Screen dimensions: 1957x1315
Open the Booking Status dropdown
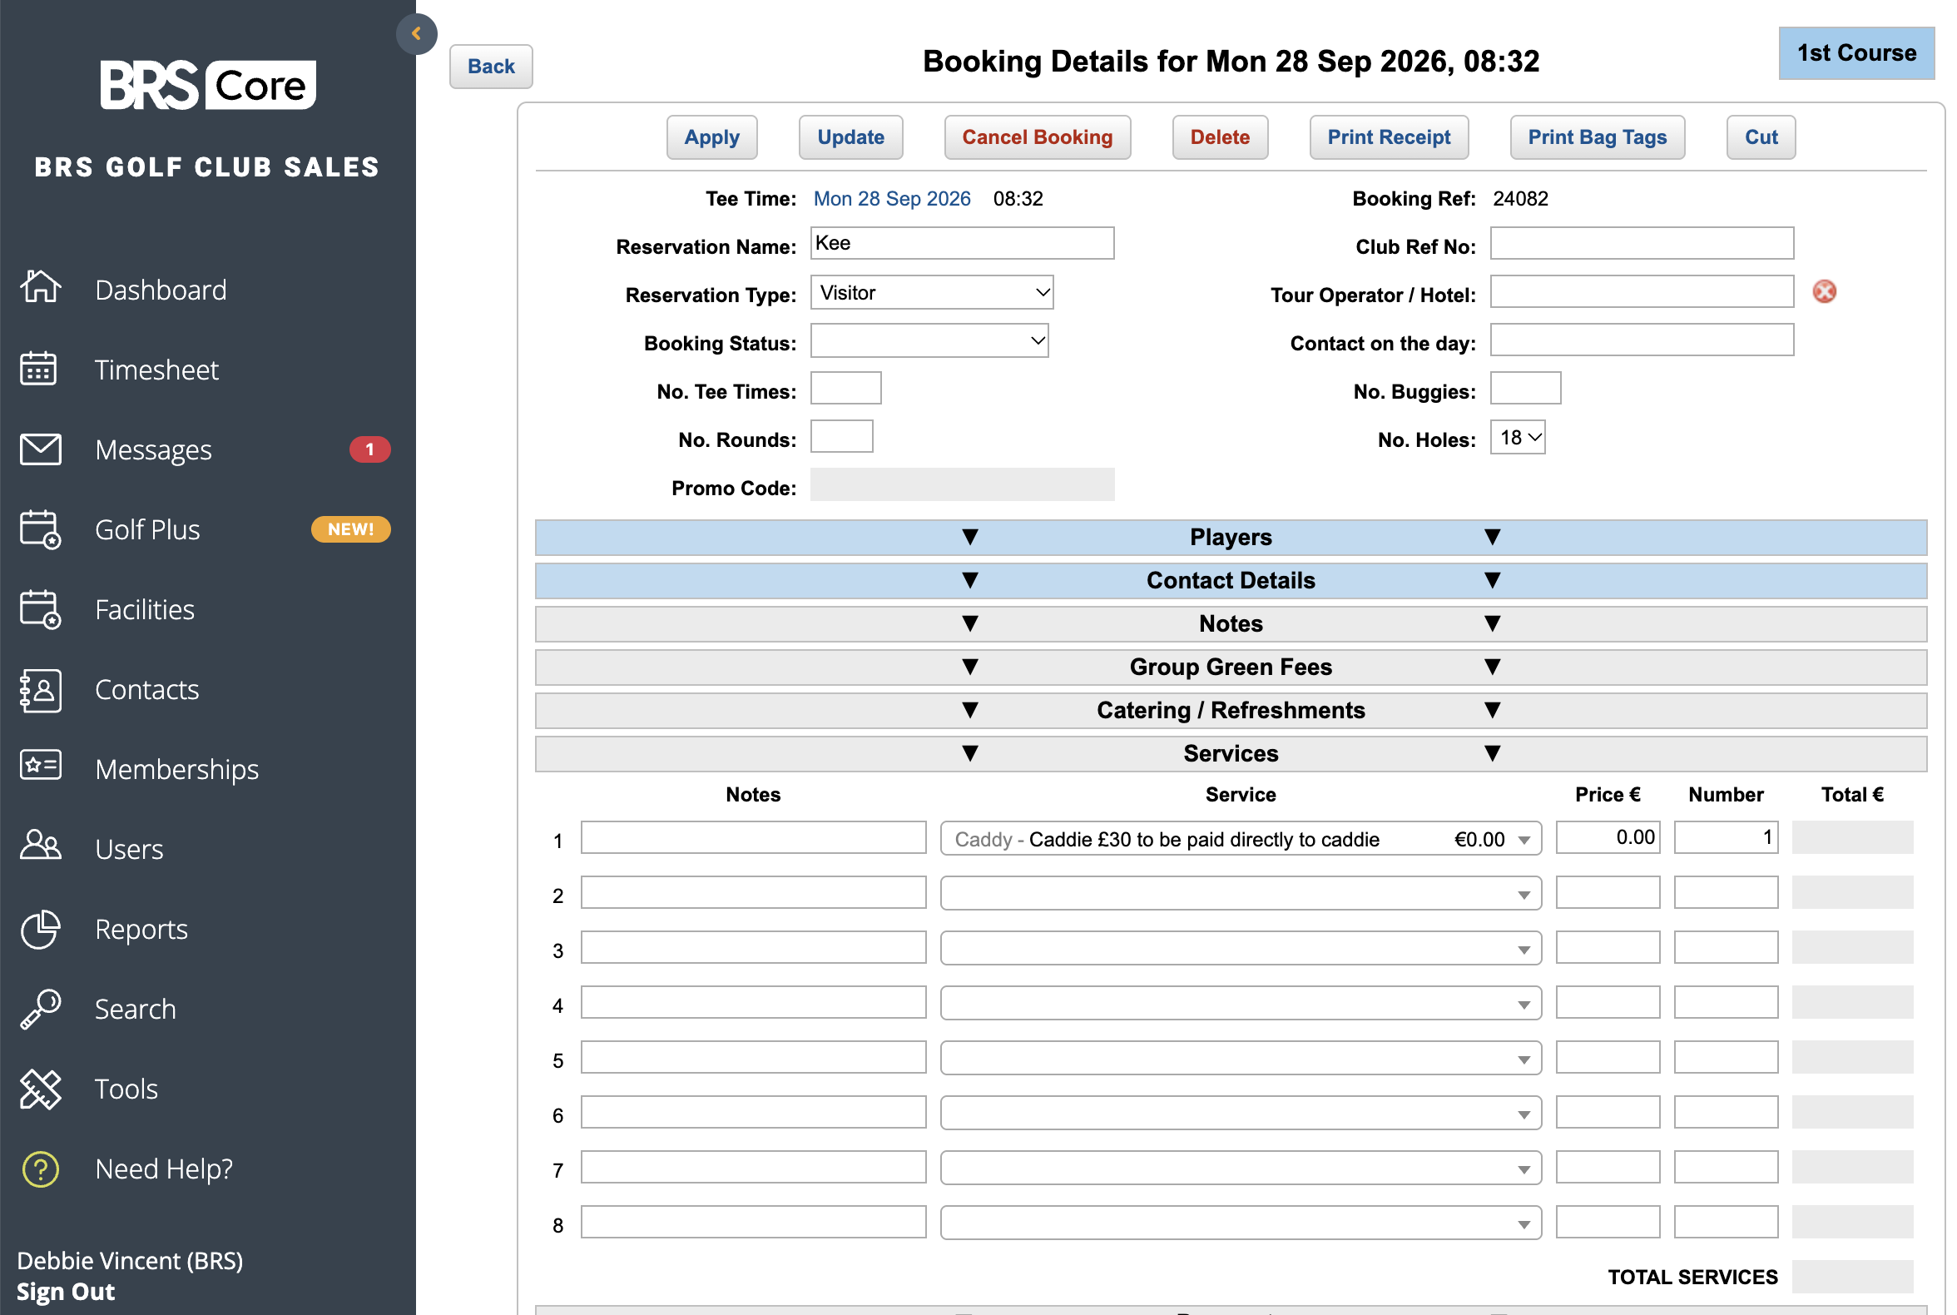pos(929,340)
